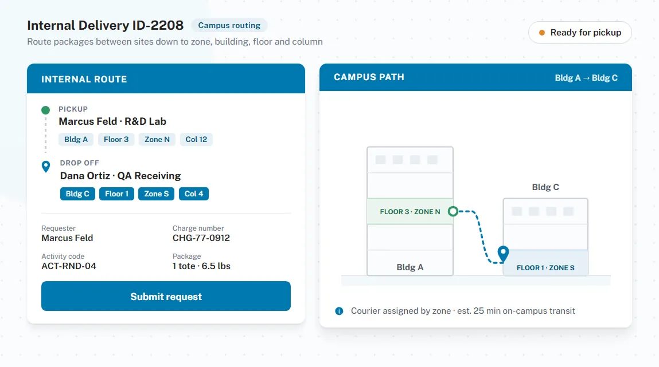Click the destination pin on Bldg C
Screen dimensions: 659x367
pyautogui.click(x=503, y=254)
